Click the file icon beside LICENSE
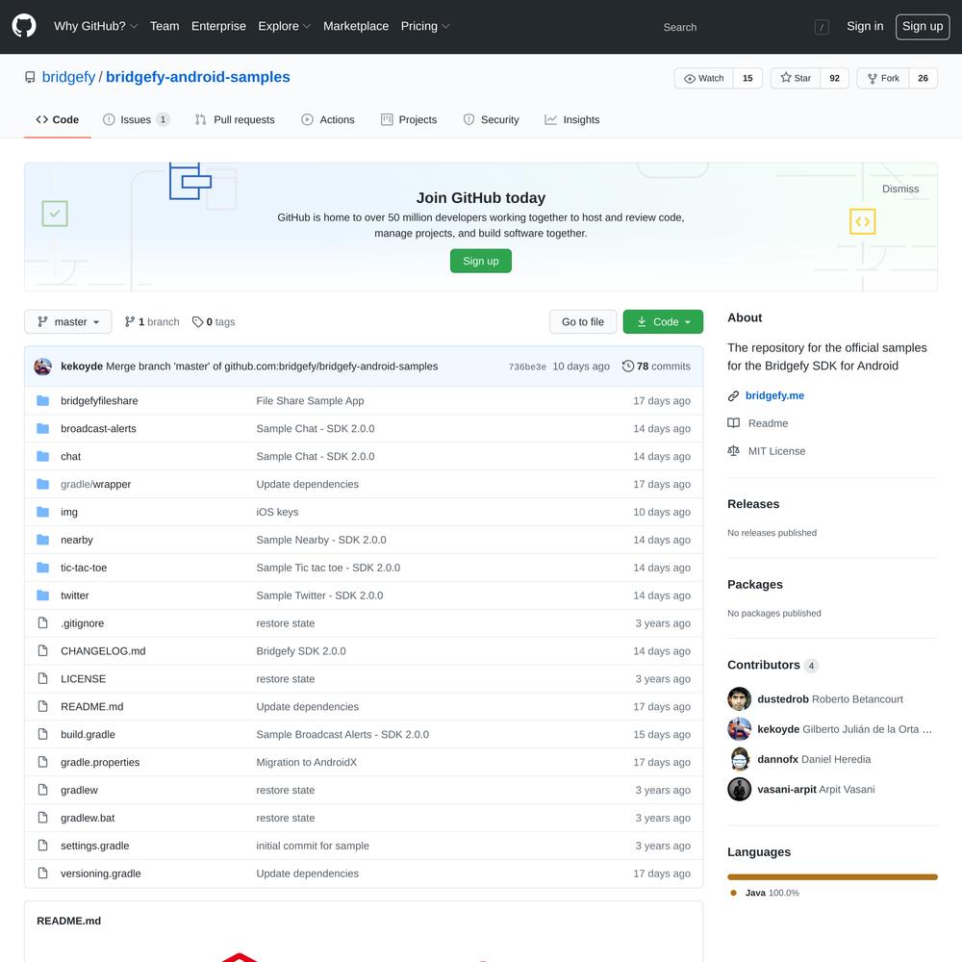962x962 pixels. (x=42, y=678)
